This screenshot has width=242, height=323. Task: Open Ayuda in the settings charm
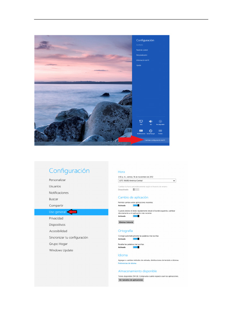139,65
